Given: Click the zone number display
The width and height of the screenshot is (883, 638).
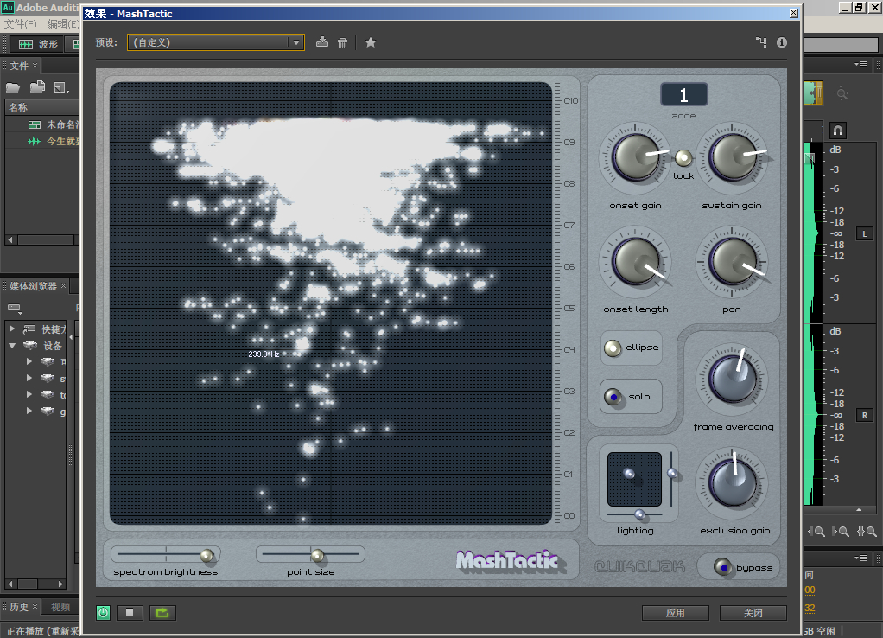Looking at the screenshot, I should tap(683, 95).
